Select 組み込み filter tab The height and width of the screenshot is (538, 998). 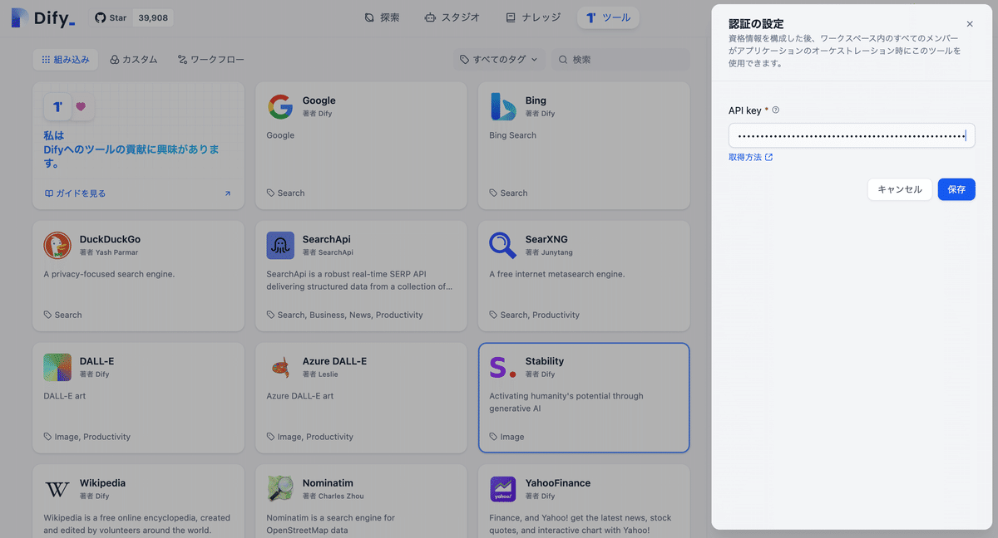pyautogui.click(x=66, y=60)
